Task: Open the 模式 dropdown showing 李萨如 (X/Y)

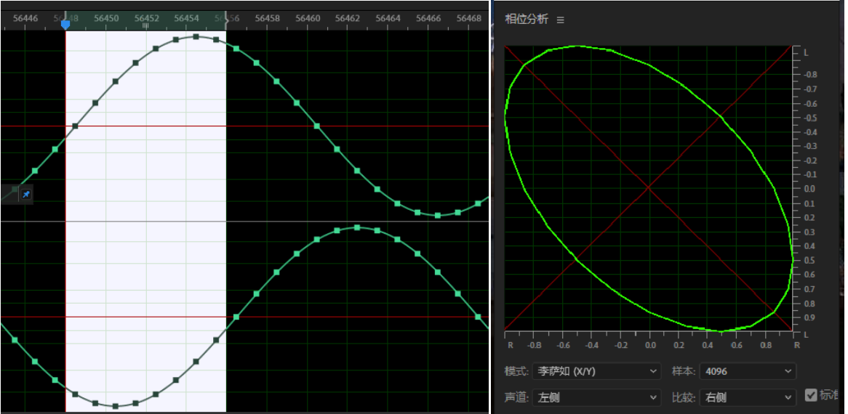Action: [596, 371]
